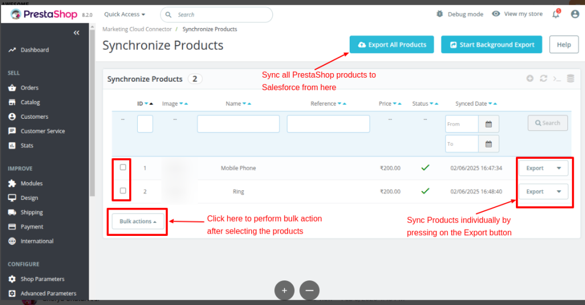Open the To date calendar picker
The height and width of the screenshot is (305, 585).
[489, 144]
